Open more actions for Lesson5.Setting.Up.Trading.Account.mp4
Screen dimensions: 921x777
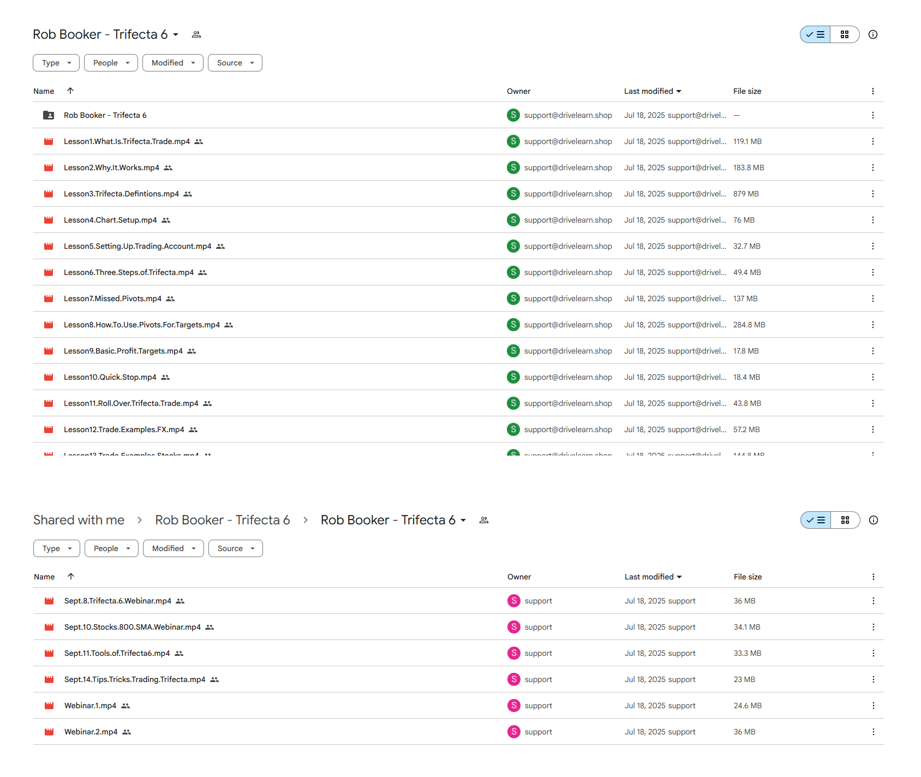873,246
